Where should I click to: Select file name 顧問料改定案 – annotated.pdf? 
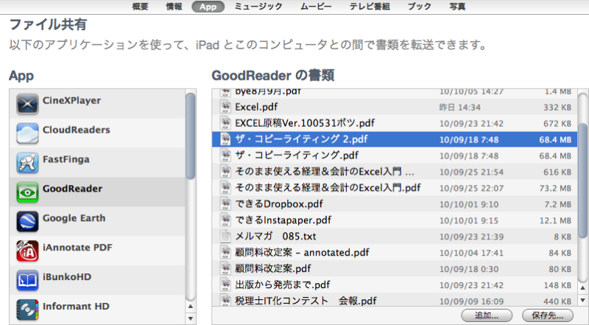(x=302, y=252)
